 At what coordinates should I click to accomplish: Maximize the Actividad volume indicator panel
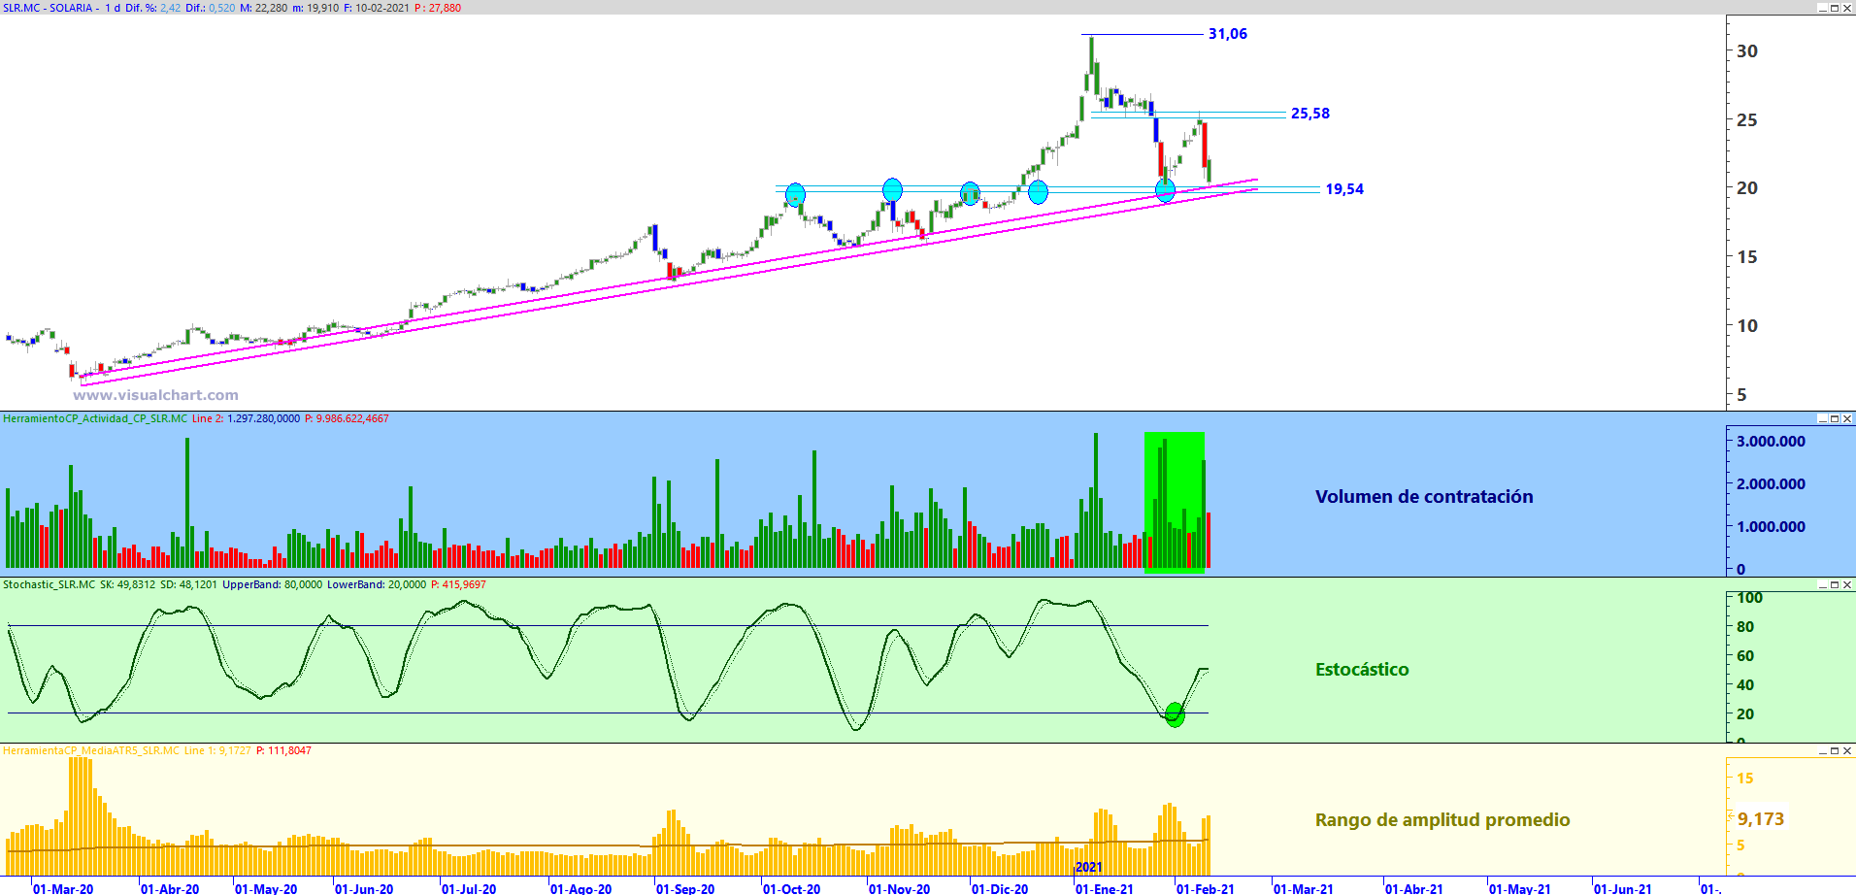point(1835,418)
